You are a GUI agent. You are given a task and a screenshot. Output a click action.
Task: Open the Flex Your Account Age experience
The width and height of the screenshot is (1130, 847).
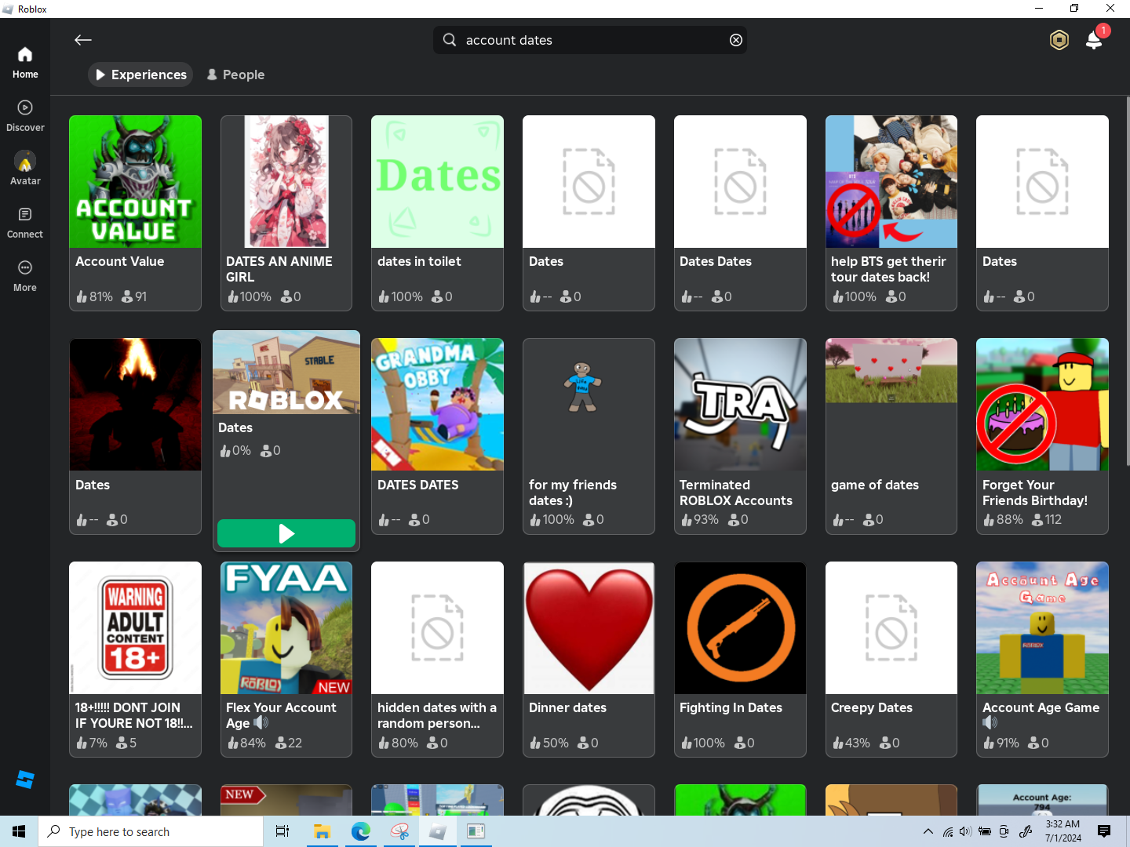(x=286, y=660)
